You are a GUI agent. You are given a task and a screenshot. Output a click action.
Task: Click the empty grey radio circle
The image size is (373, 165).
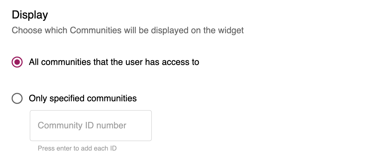[17, 99]
